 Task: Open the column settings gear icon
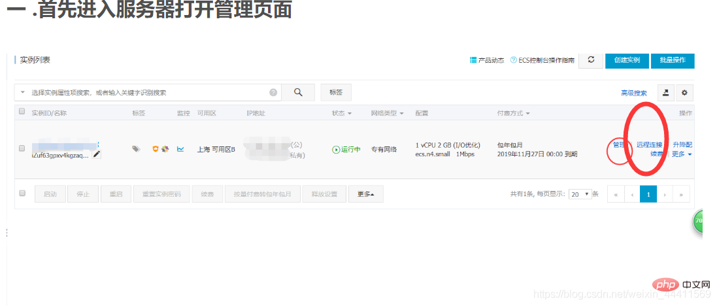point(684,93)
